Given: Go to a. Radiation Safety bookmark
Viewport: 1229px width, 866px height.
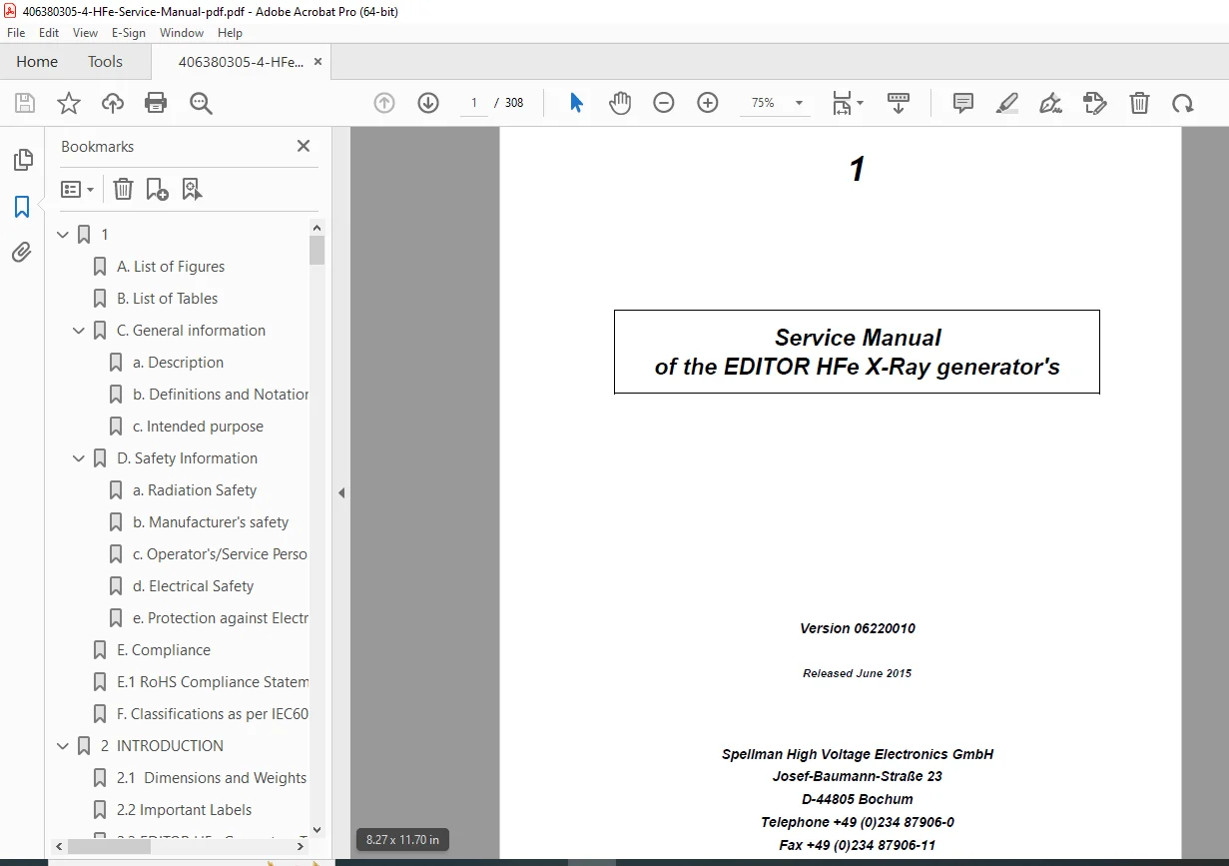Looking at the screenshot, I should [x=195, y=490].
